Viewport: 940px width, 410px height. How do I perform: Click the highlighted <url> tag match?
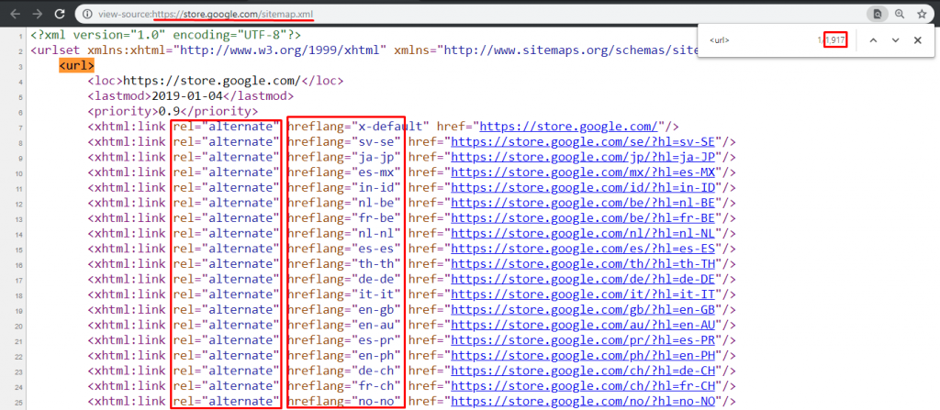coord(76,65)
